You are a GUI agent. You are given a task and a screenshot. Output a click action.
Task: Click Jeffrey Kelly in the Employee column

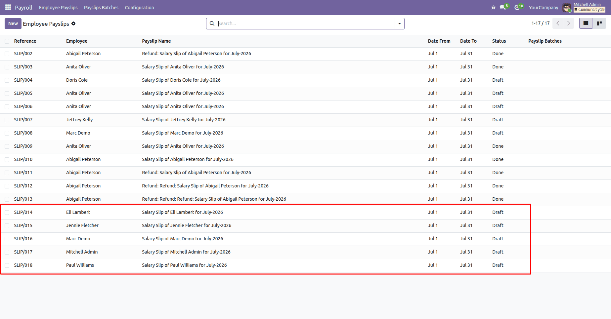(x=79, y=120)
